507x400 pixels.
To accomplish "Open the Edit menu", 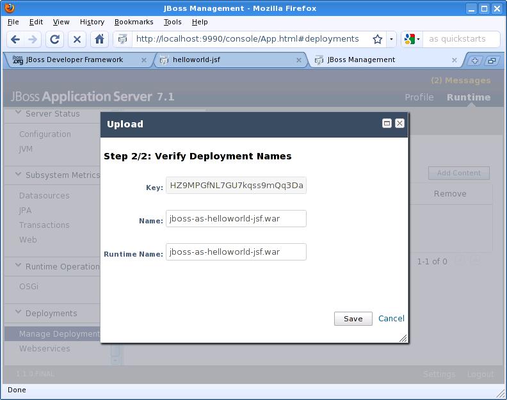I will [x=36, y=22].
